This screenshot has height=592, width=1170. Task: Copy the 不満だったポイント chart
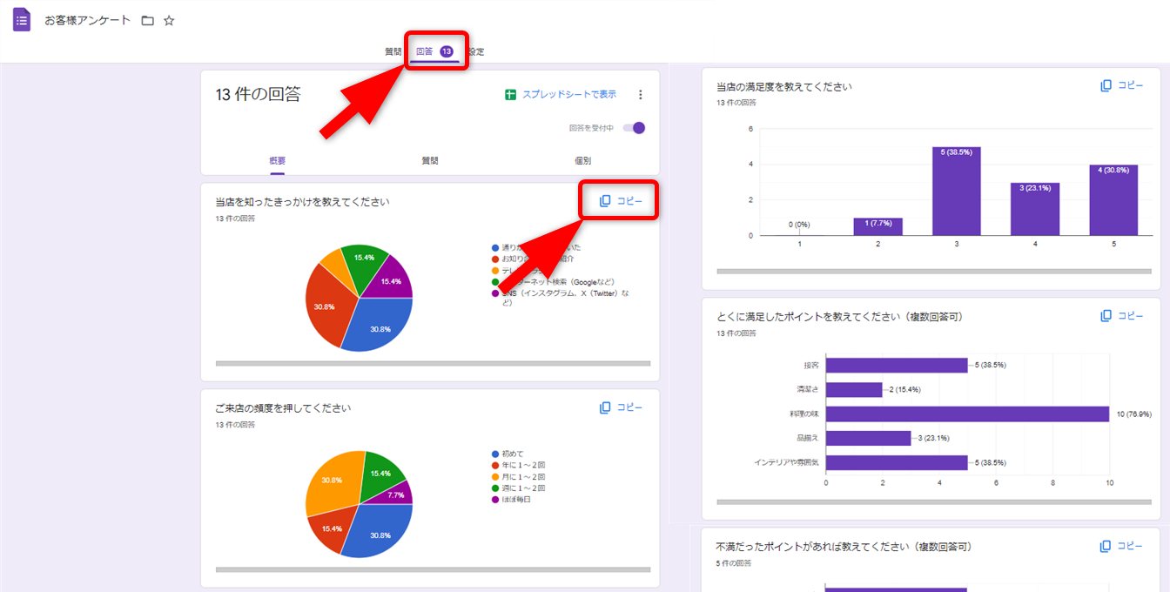1121,546
